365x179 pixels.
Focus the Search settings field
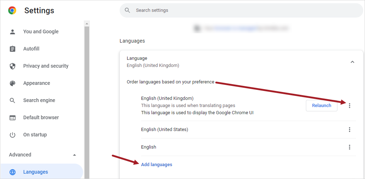click(x=241, y=10)
